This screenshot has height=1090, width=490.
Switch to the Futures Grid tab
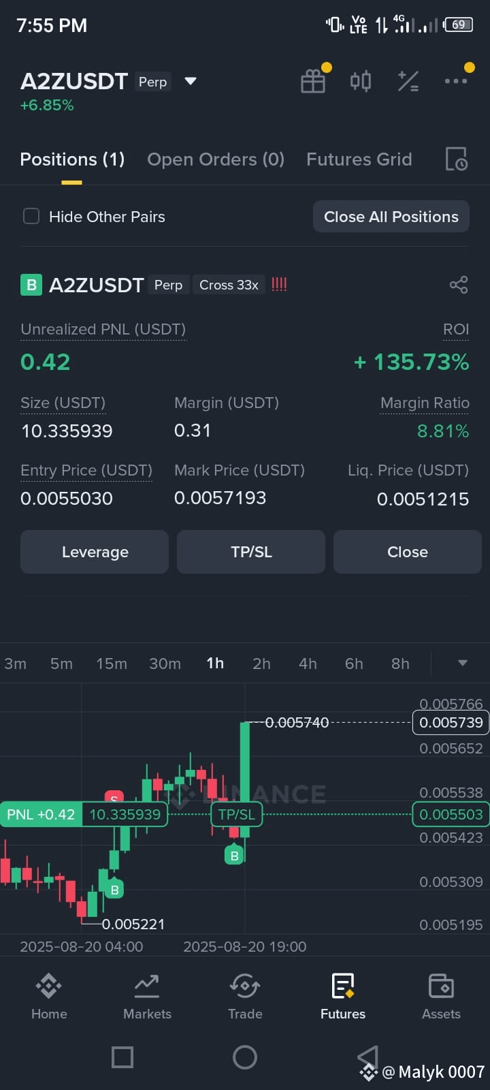(359, 159)
